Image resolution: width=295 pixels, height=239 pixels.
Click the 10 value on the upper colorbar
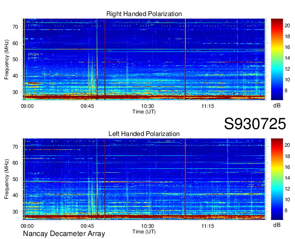(x=287, y=80)
